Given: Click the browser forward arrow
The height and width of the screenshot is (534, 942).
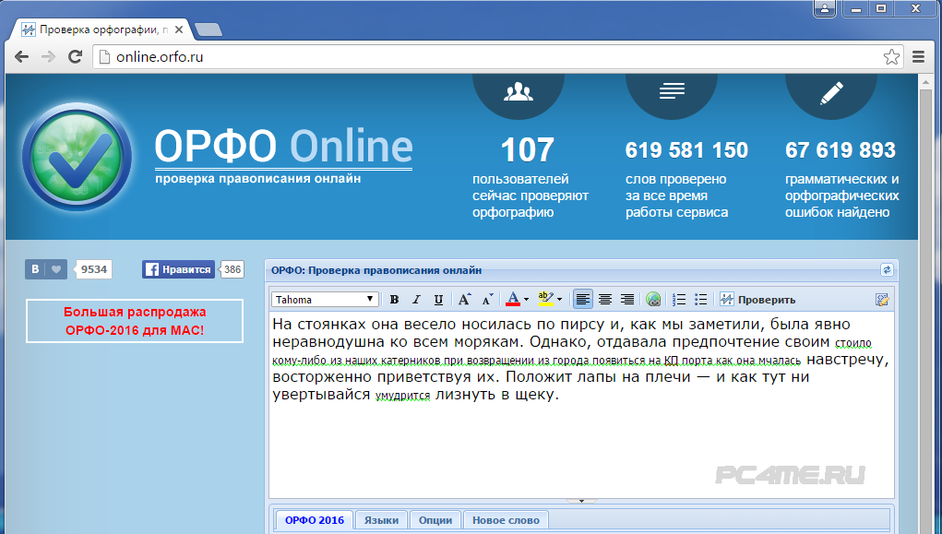Looking at the screenshot, I should click(x=48, y=57).
